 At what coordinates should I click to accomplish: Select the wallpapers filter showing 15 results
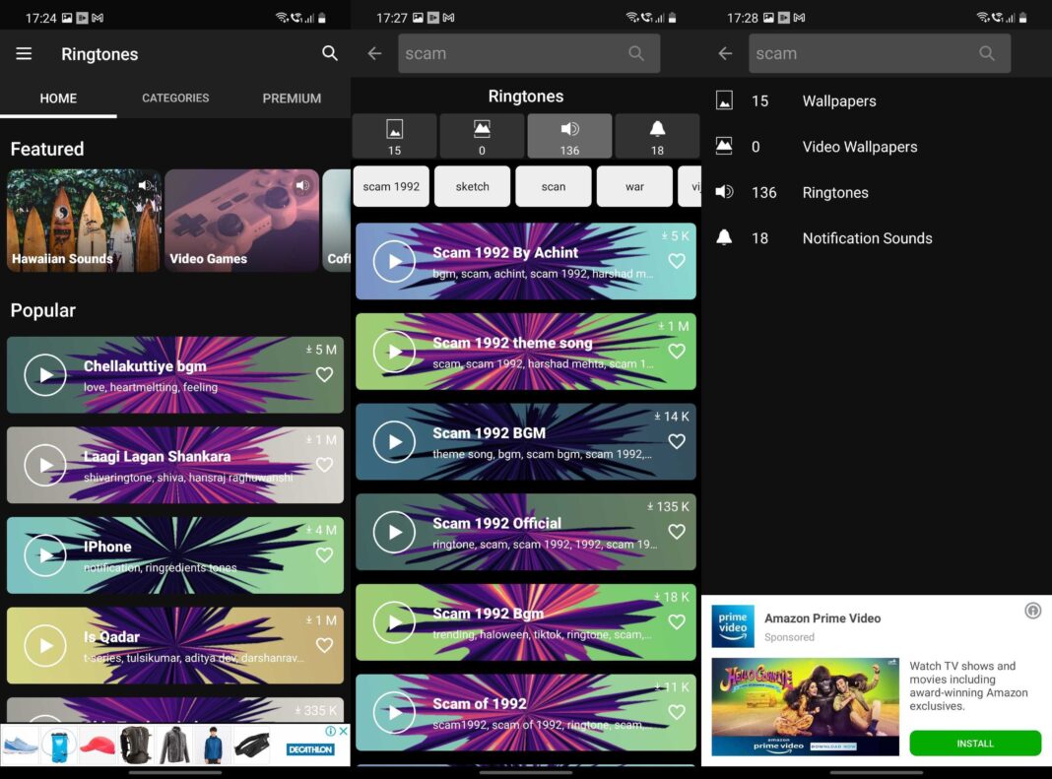(394, 136)
